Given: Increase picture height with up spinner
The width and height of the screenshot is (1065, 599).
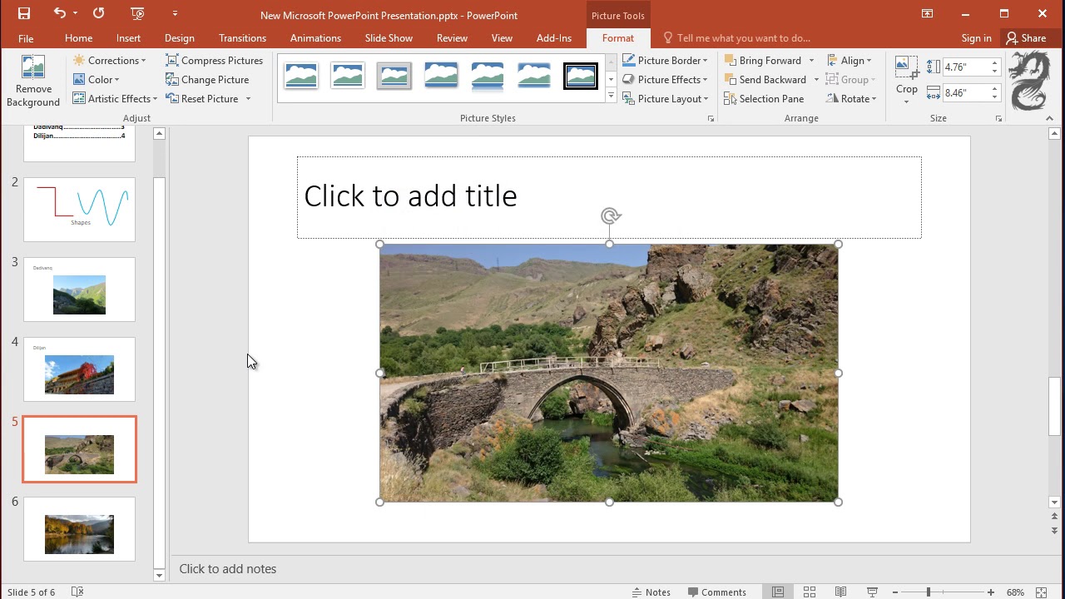Looking at the screenshot, I should 994,62.
